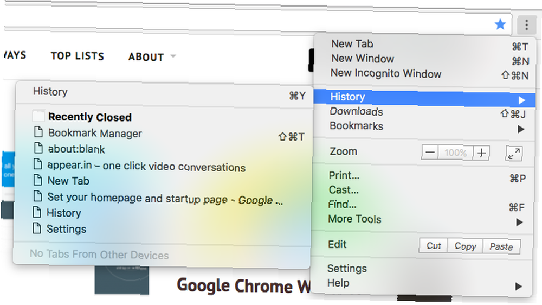The height and width of the screenshot is (305, 542).
Task: Click the page icon beside about:blank
Action: (x=38, y=148)
